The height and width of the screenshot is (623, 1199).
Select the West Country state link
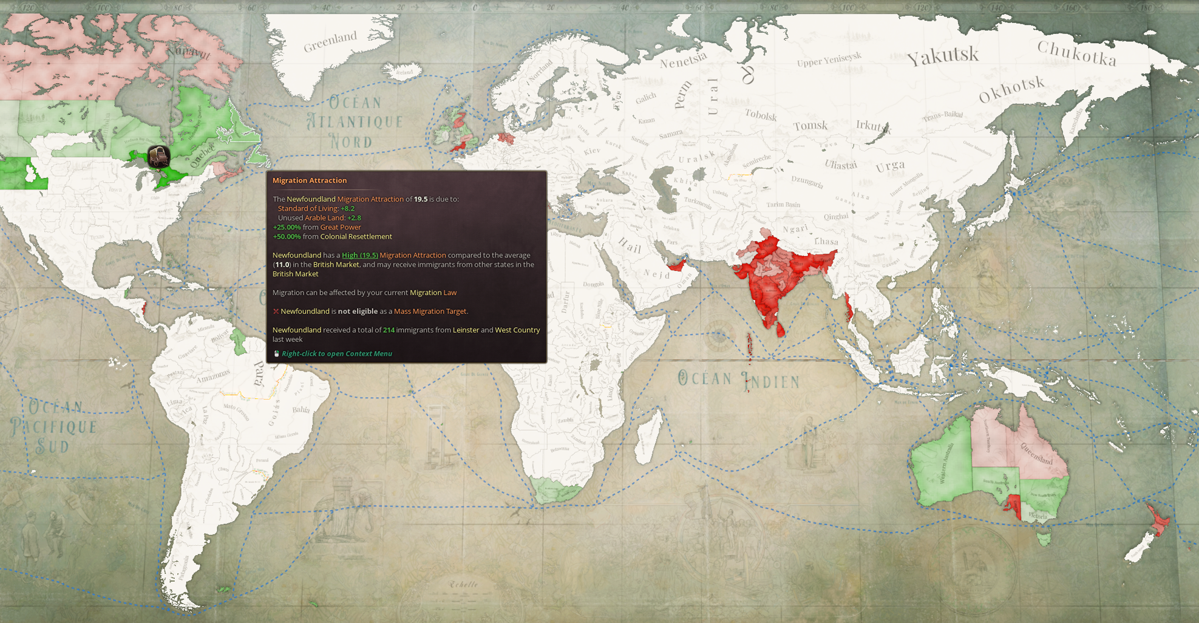coord(517,330)
